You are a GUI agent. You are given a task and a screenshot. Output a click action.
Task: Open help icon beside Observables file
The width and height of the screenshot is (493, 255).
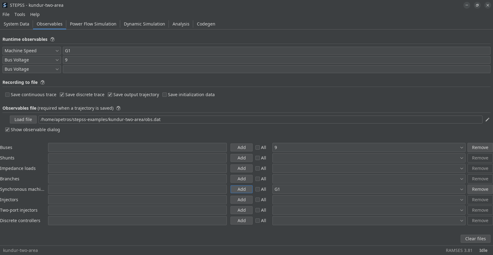pyautogui.click(x=118, y=108)
